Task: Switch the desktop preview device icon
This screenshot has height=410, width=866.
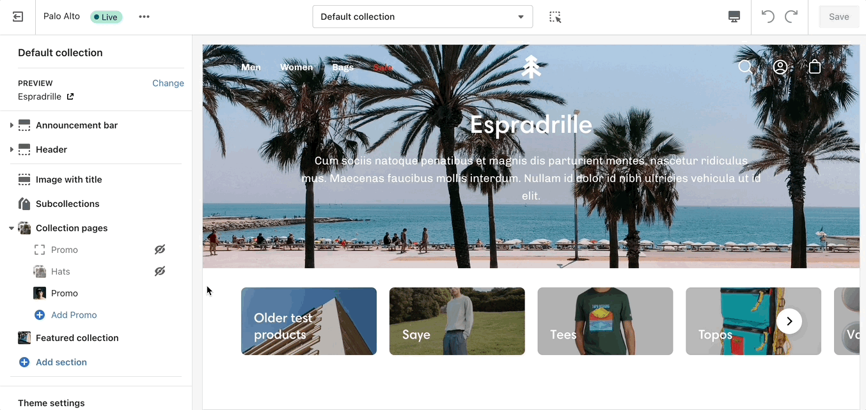Action: (734, 17)
